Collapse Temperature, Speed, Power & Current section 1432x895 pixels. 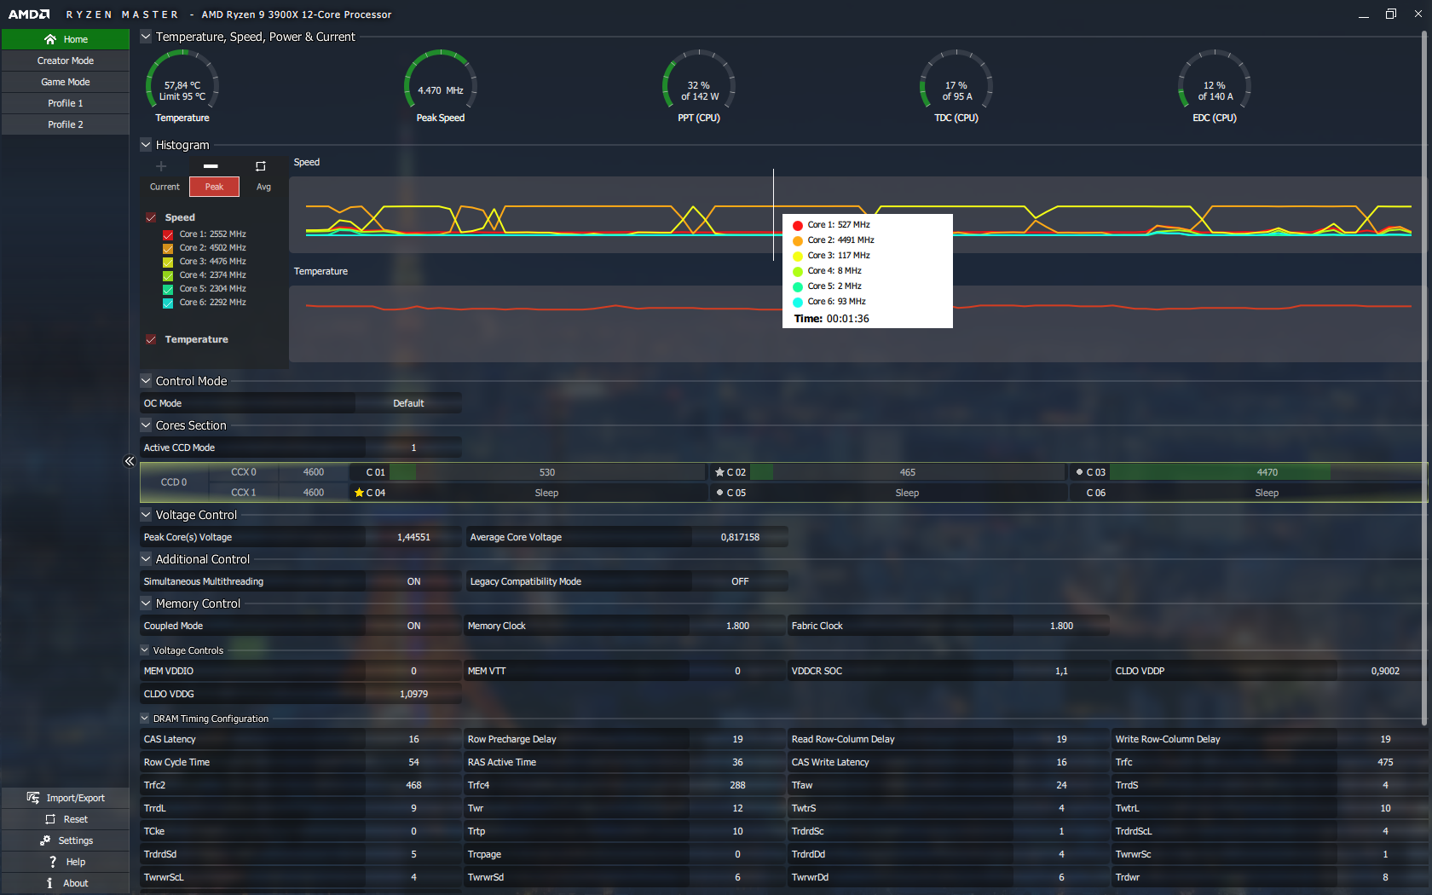[146, 37]
